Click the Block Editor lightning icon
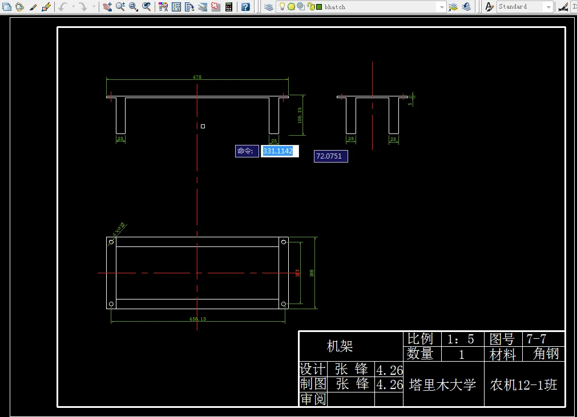577x417 pixels. (x=46, y=7)
